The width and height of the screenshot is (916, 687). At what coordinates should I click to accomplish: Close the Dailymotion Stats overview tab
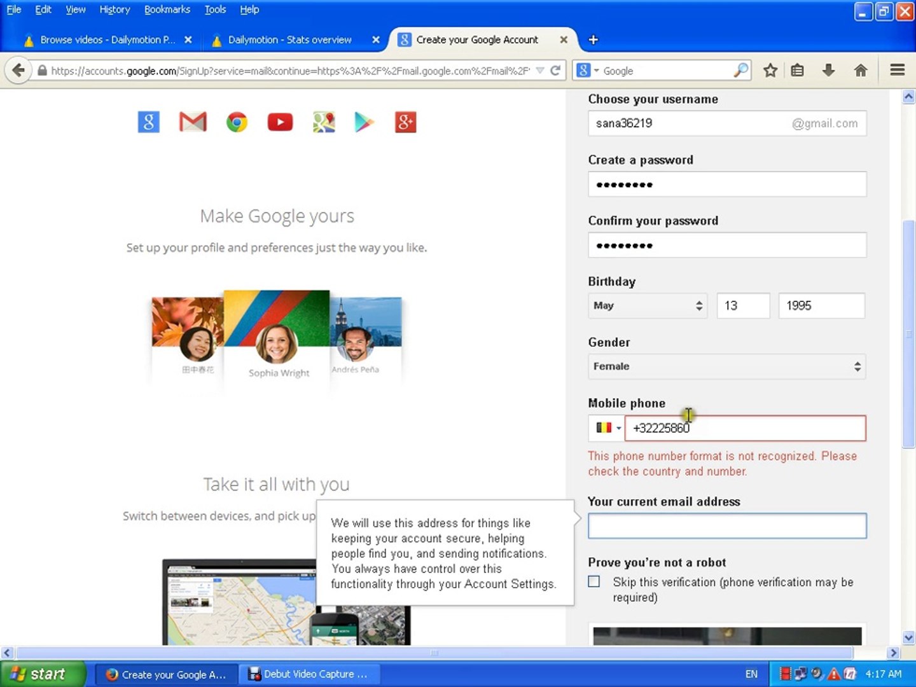(376, 39)
